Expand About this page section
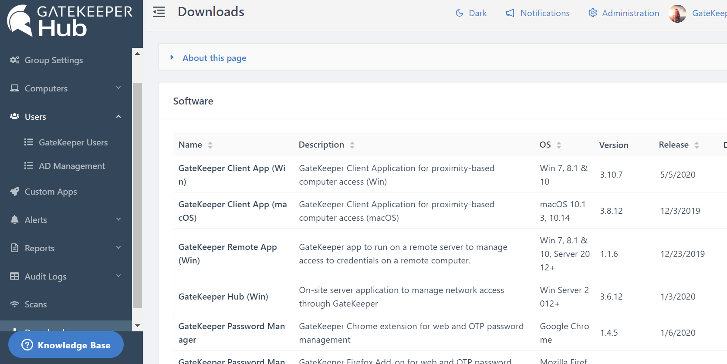The width and height of the screenshot is (727, 364). click(214, 58)
